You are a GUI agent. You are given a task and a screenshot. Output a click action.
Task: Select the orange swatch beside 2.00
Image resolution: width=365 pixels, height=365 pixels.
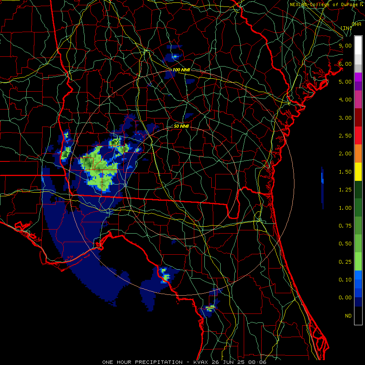358,154
